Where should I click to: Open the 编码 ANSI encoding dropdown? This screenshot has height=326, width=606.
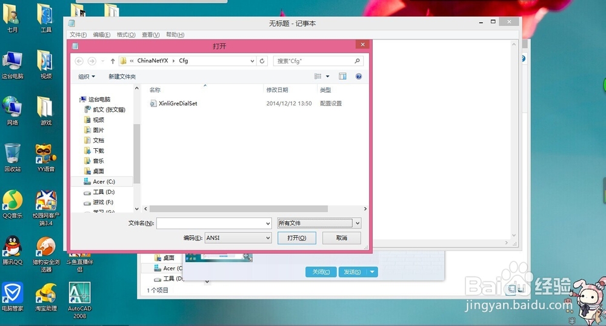[x=268, y=238]
